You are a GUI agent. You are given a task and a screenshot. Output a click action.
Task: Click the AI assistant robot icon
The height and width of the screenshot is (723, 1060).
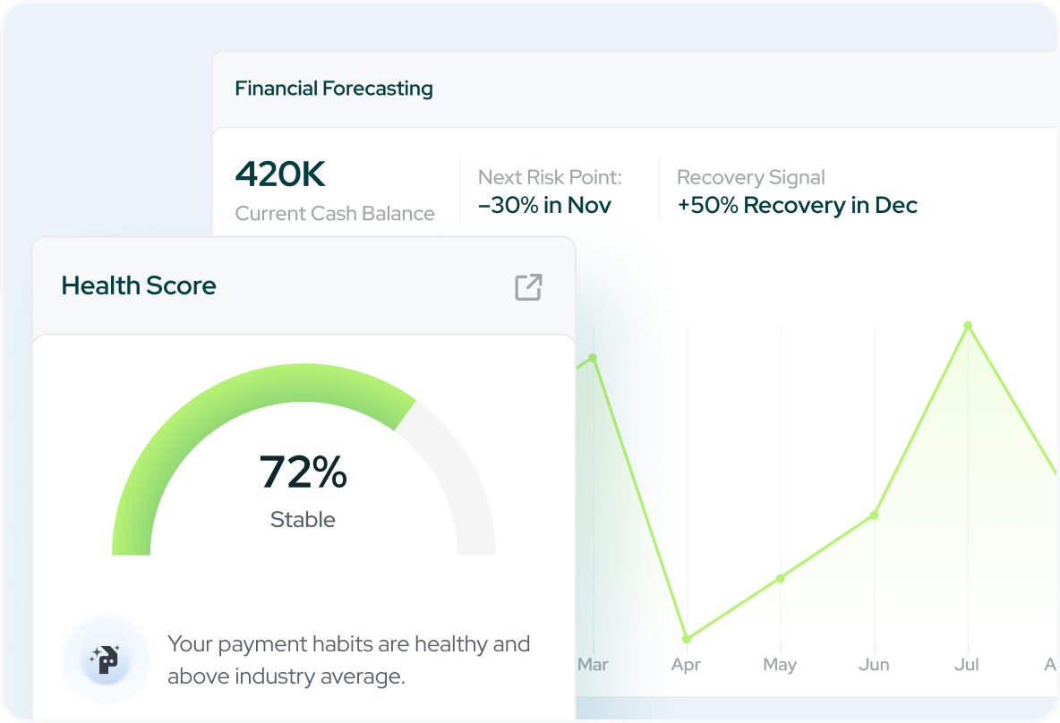(105, 658)
